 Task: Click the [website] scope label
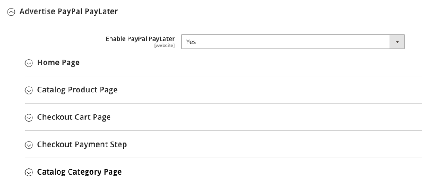[164, 46]
